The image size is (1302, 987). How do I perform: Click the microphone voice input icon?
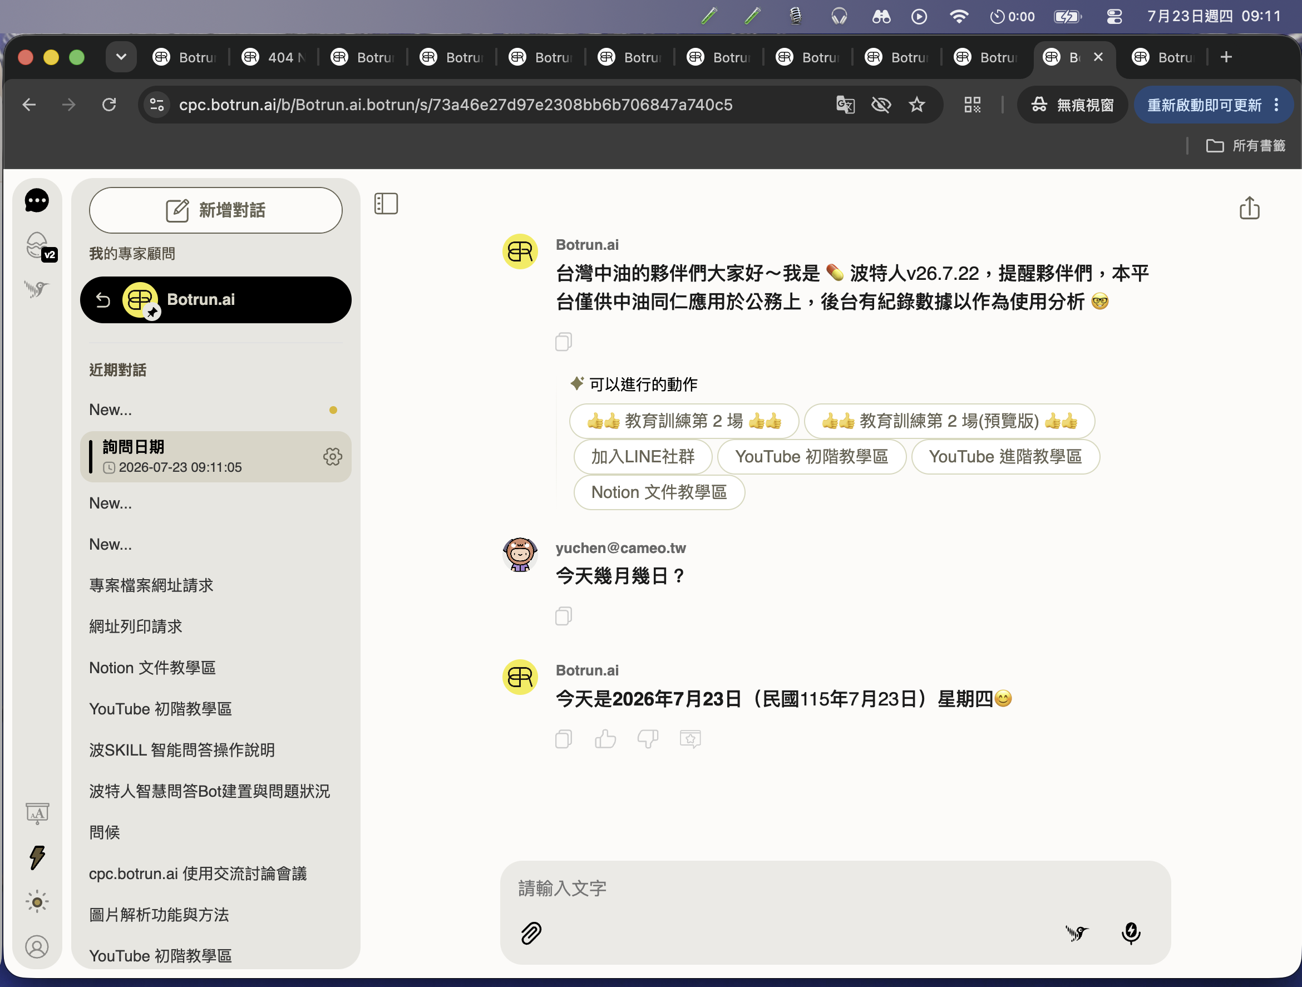pos(1131,933)
